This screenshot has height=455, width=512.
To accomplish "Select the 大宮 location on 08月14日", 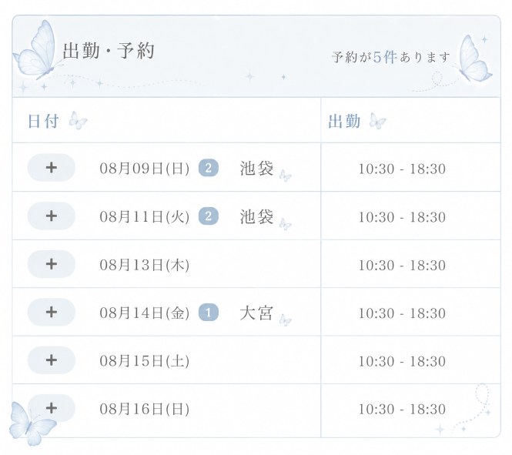I will tap(256, 313).
